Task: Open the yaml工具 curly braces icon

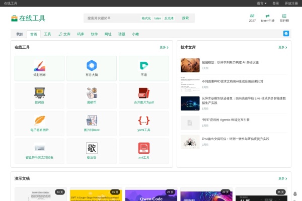Action: 144,121
